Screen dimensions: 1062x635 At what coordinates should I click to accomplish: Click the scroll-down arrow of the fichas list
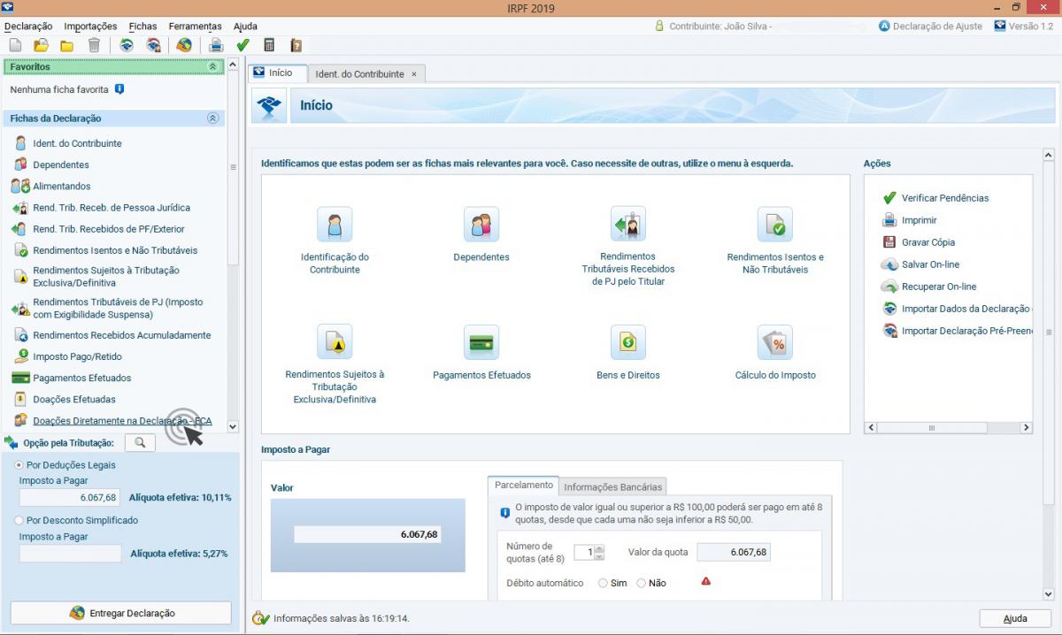point(233,426)
